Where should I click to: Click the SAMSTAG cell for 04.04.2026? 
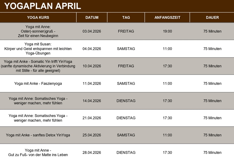point(126,49)
